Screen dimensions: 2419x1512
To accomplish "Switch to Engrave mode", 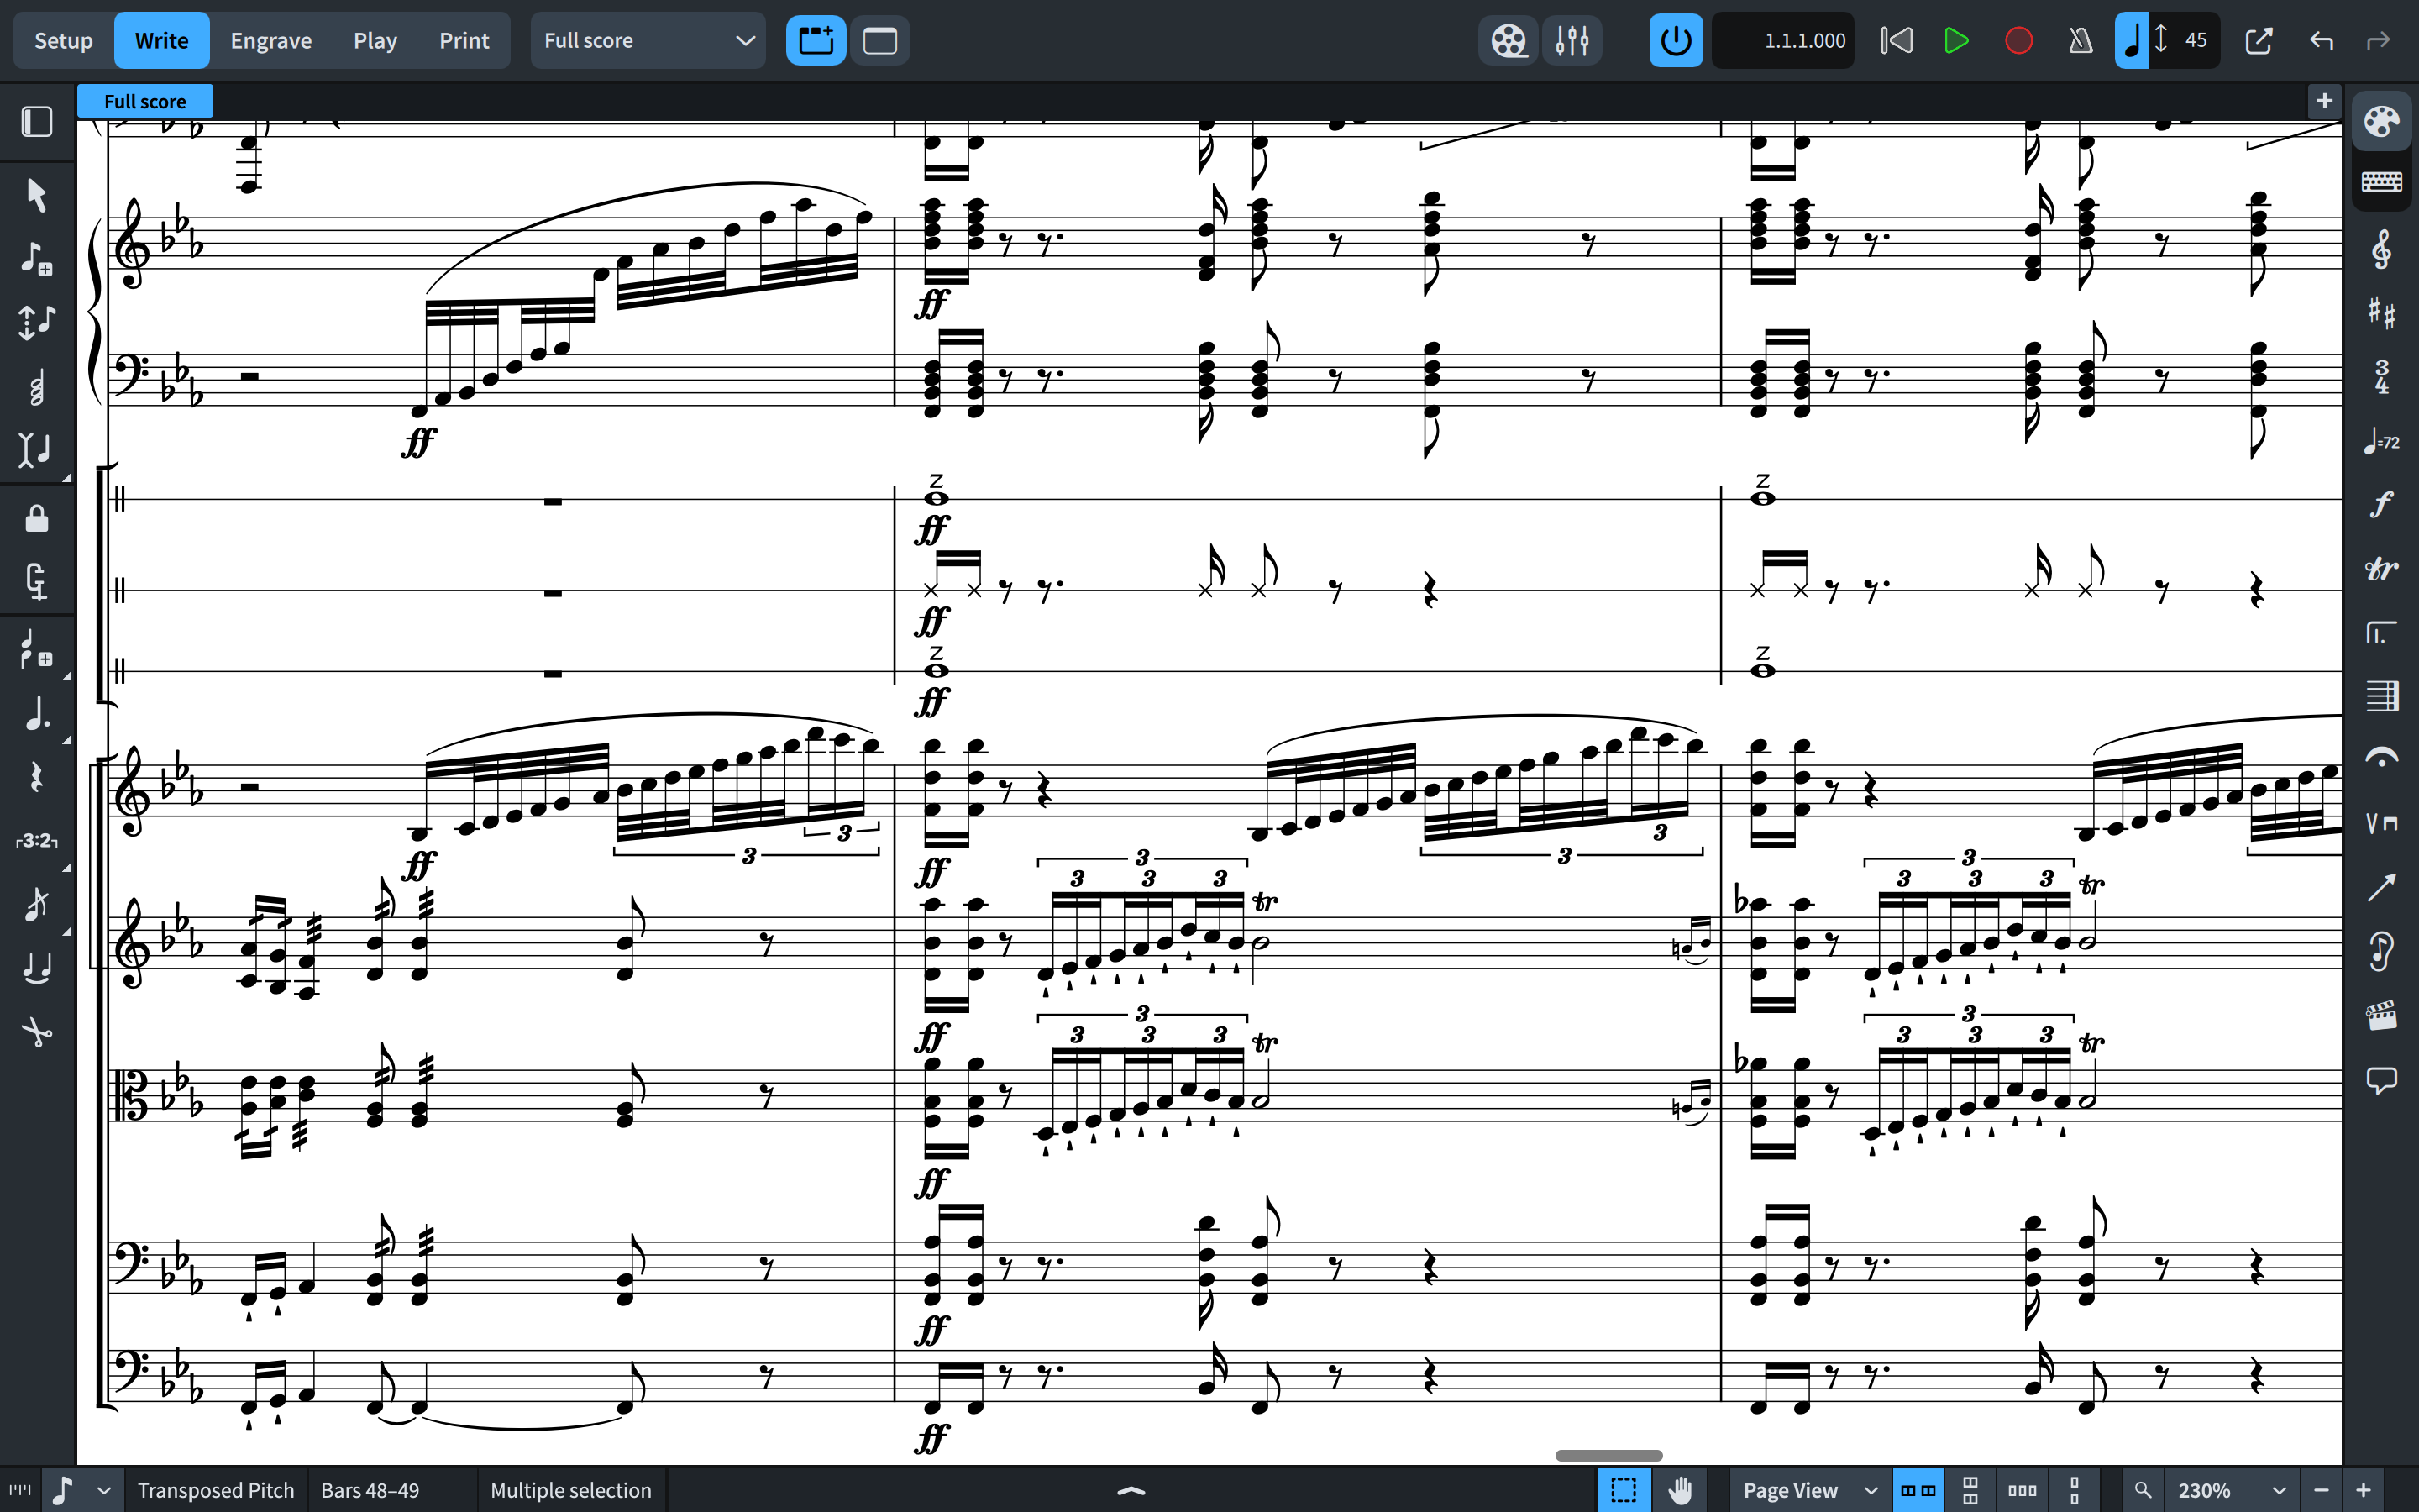I will coord(271,41).
